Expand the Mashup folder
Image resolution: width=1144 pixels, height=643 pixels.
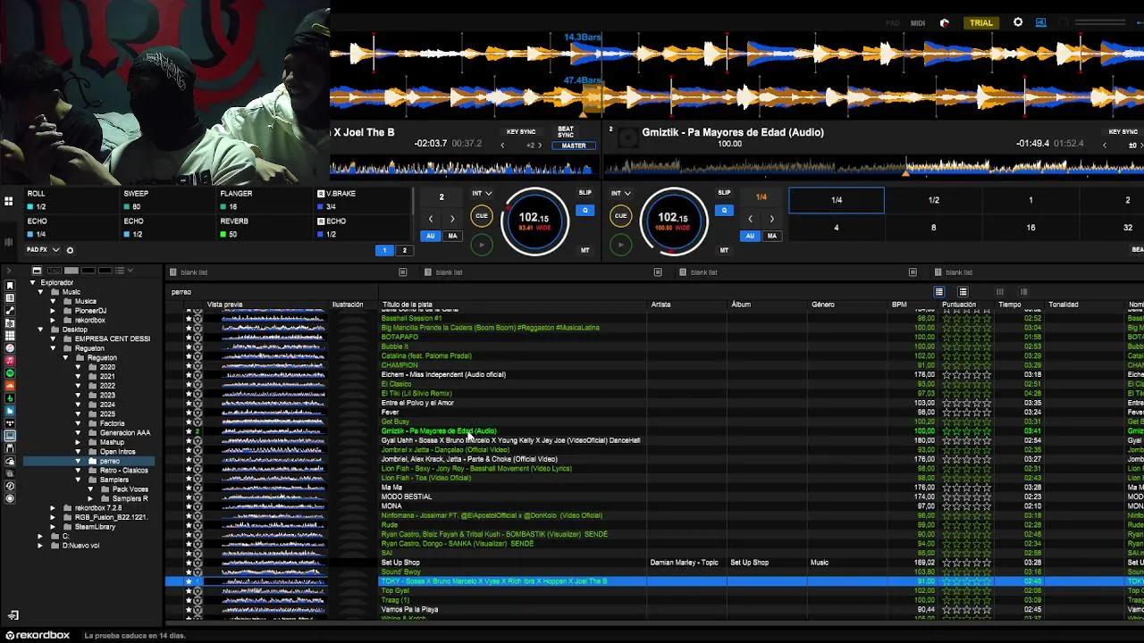pos(78,442)
